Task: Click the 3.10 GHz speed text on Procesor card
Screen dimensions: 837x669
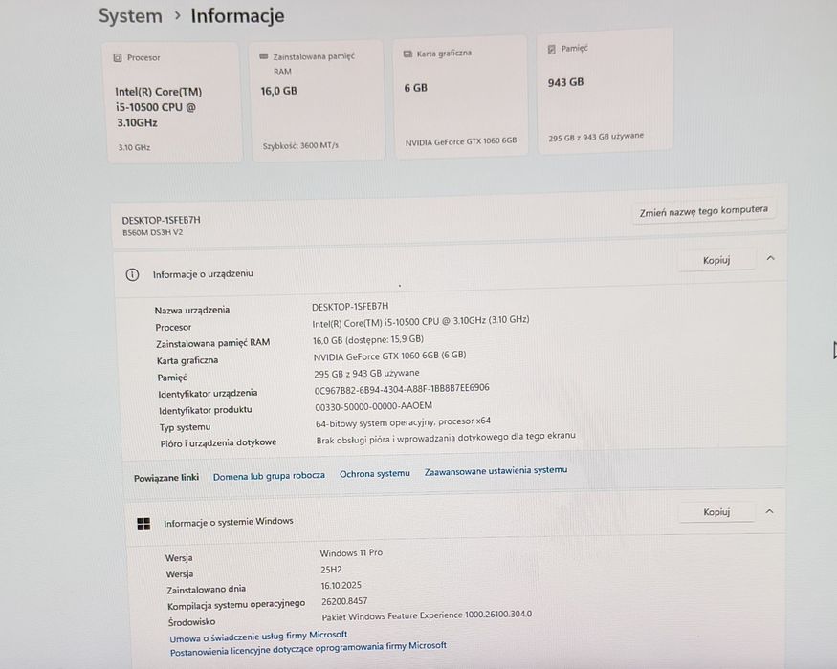Action: [134, 148]
